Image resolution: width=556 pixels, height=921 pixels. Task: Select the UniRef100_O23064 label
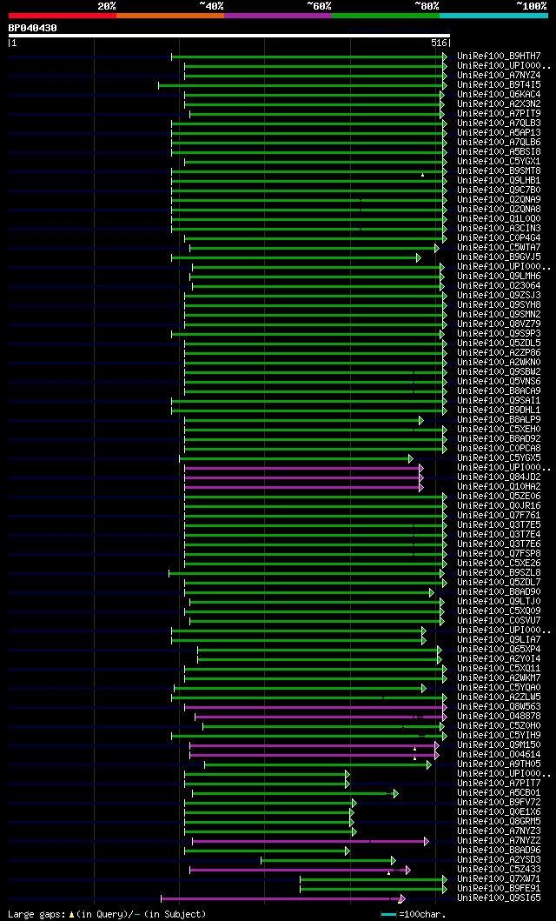pos(500,286)
